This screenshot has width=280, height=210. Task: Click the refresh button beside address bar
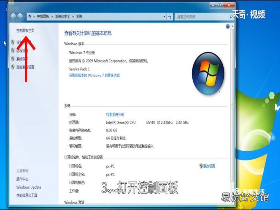[170, 17]
